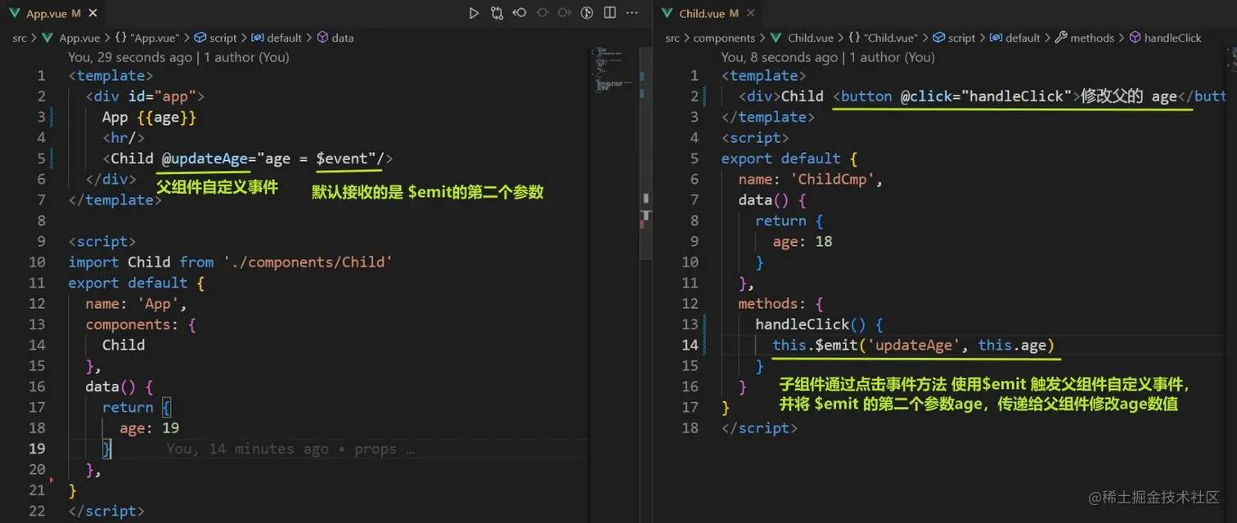Open the script breadcrumb in the Child.vue editor

(954, 38)
